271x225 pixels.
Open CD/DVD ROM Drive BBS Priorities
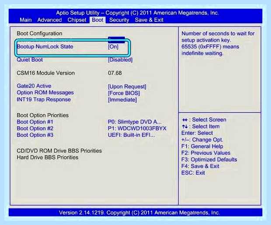click(59, 151)
